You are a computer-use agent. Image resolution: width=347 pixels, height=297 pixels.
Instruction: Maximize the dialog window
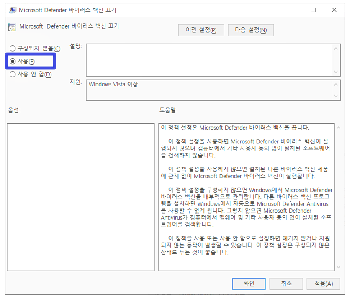point(313,10)
